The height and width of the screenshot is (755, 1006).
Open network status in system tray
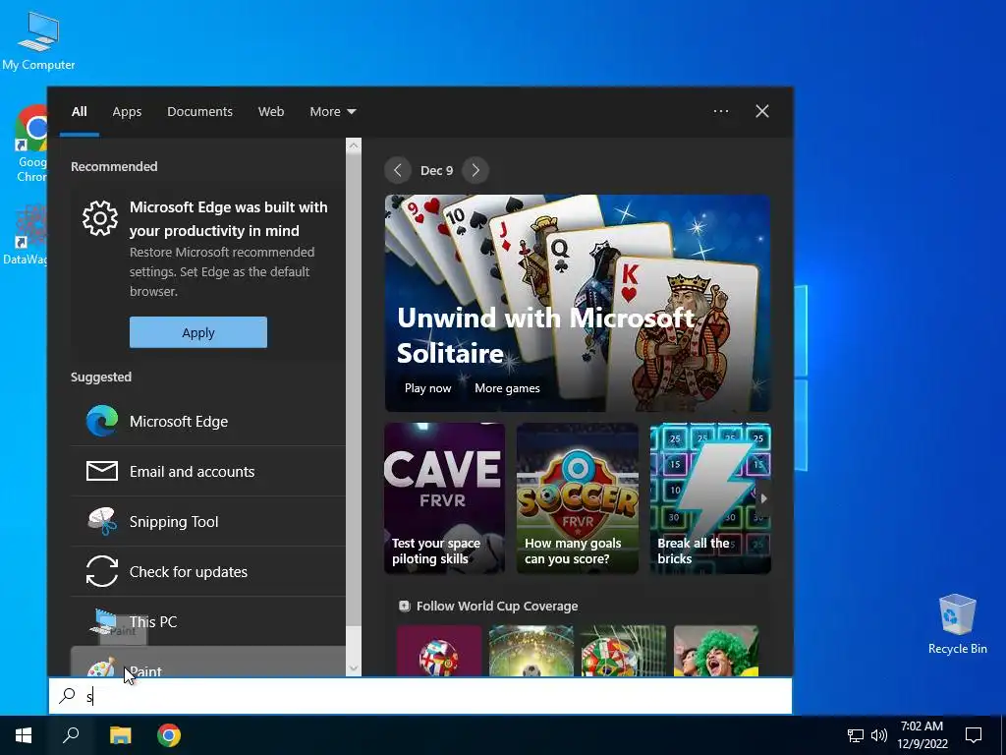point(856,735)
